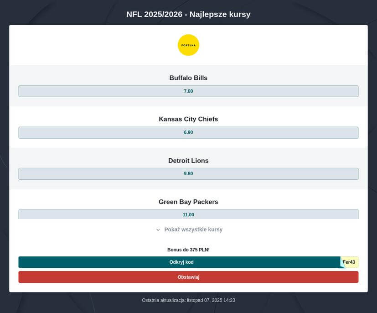Viewport: 377px width, 313px height.
Task: Pick the Kansas City Chiefs 6.90 odds
Action: pos(188,132)
